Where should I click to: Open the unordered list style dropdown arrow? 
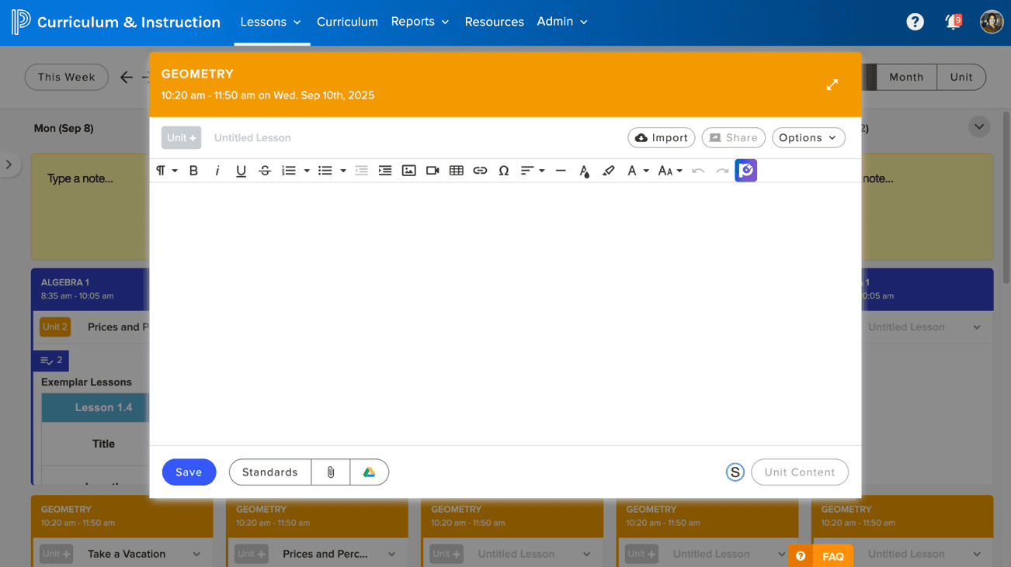[x=343, y=171]
